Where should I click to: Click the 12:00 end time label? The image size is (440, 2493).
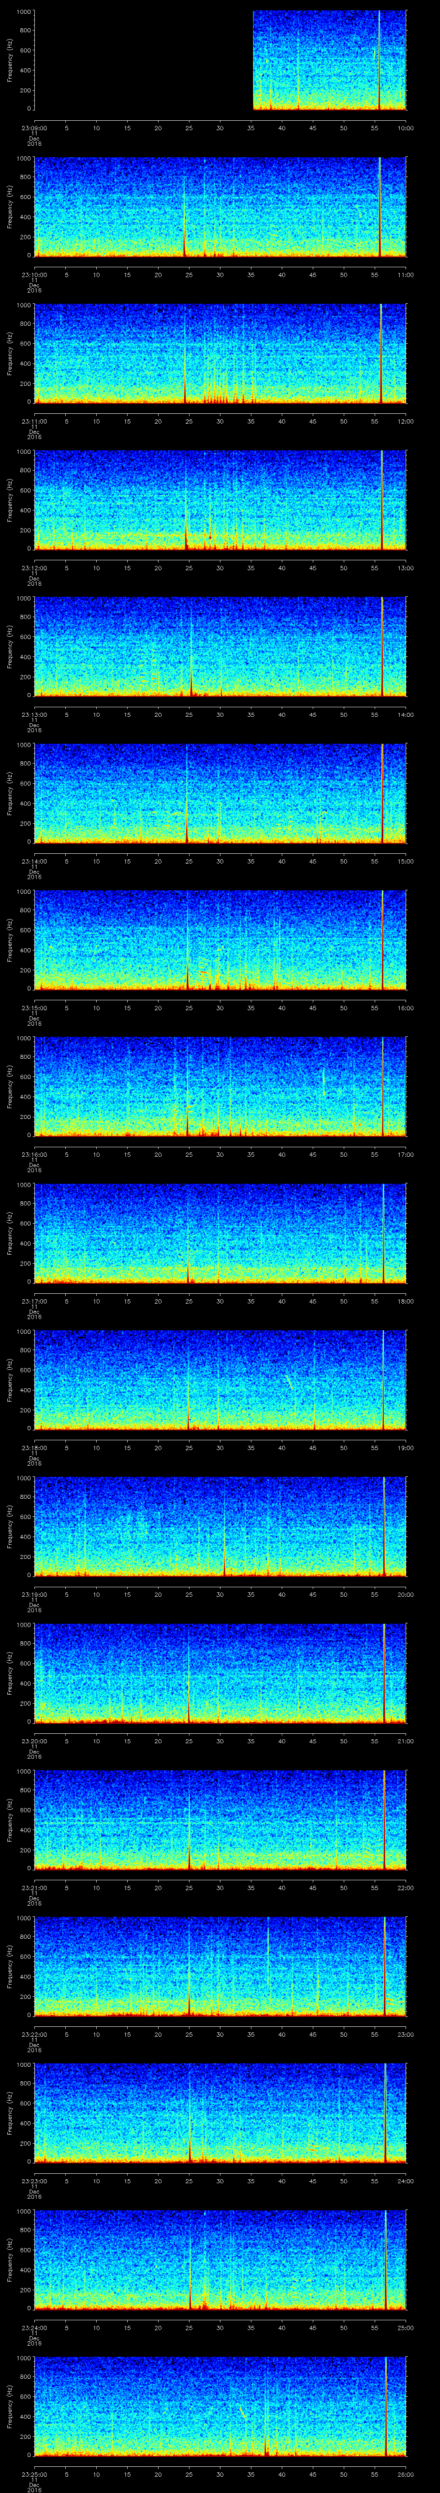406,421
